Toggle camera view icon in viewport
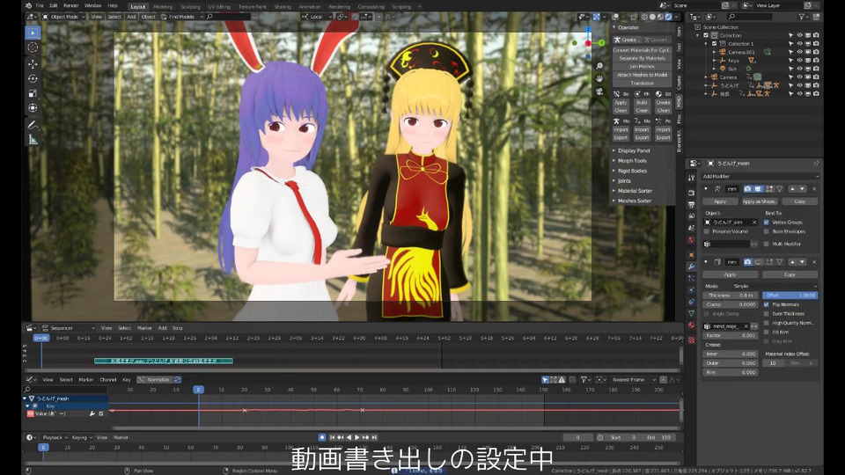Viewport: 845px width, 475px height. point(599,91)
